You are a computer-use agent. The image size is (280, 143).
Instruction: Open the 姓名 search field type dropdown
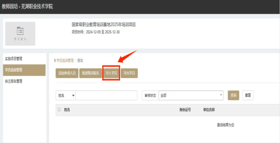tap(66, 96)
